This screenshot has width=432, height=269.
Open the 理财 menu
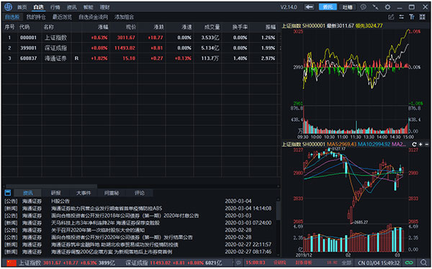(x=104, y=7)
